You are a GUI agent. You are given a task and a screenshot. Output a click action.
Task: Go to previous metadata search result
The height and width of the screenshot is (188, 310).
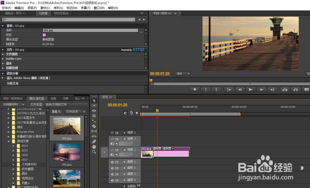point(139,20)
